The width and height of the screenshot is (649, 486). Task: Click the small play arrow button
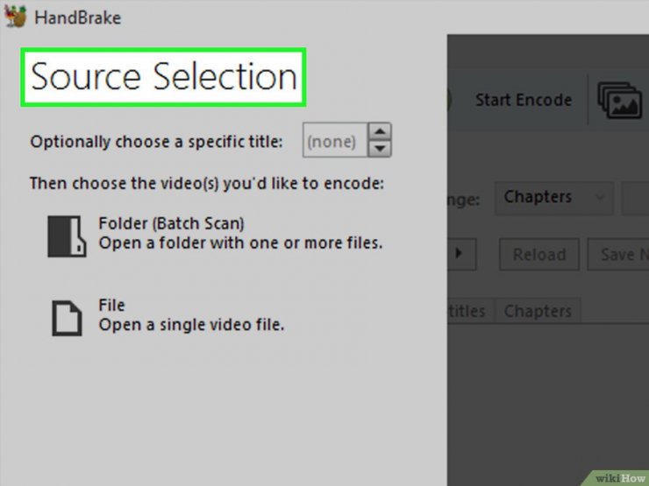click(461, 254)
